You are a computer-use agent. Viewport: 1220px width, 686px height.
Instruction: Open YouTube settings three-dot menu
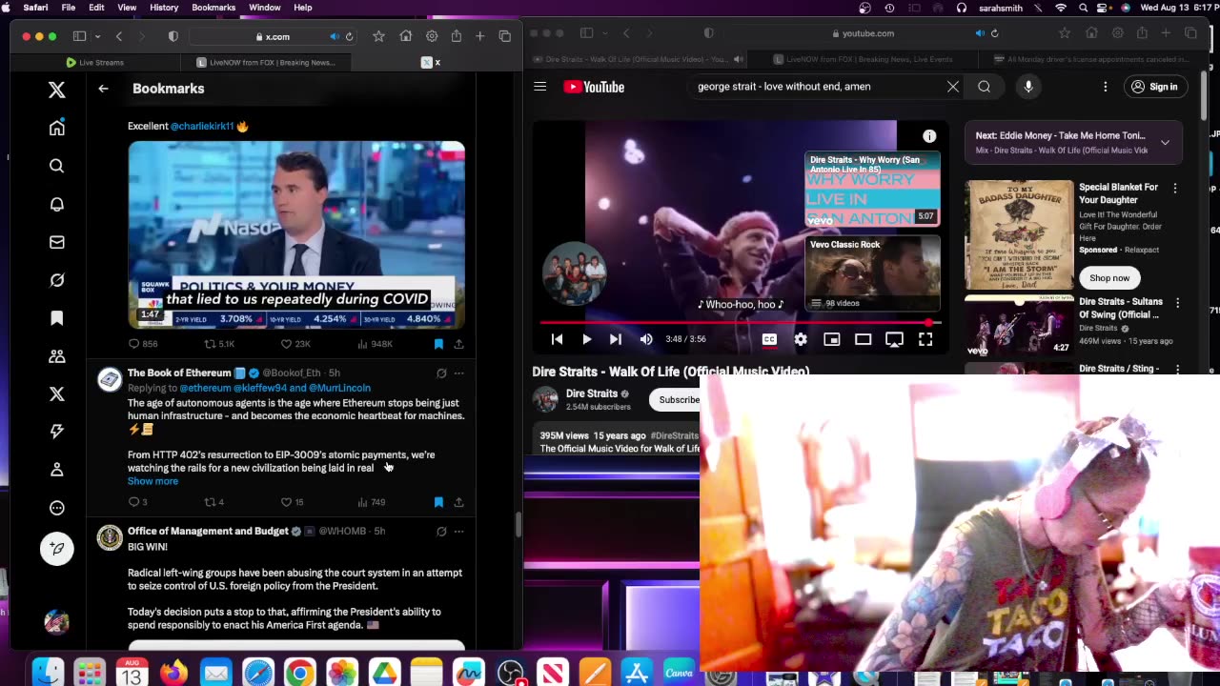pos(1106,87)
